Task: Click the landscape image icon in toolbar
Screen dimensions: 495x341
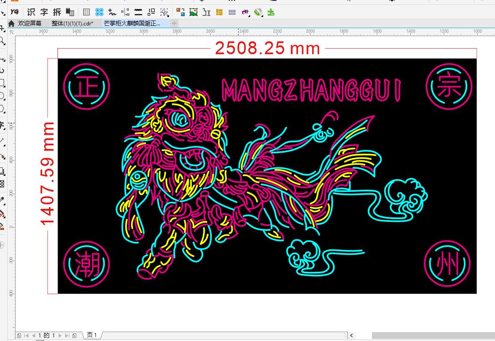Action: [194, 12]
